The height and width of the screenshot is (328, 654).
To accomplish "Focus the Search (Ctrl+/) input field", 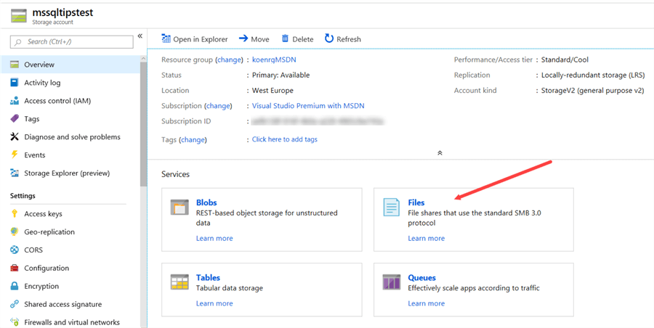I will 71,42.
